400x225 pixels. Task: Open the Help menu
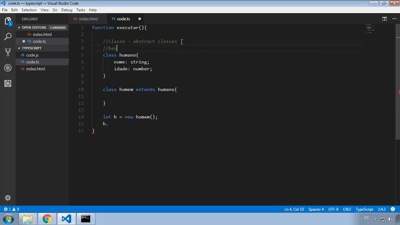click(x=93, y=10)
